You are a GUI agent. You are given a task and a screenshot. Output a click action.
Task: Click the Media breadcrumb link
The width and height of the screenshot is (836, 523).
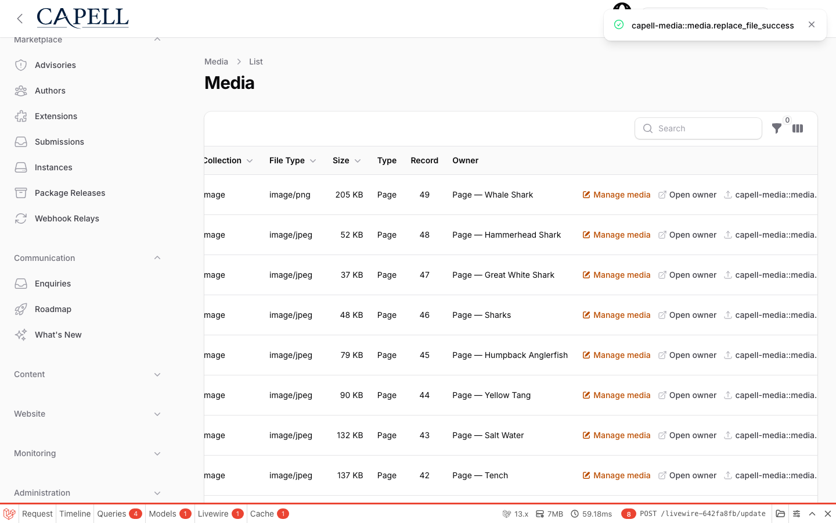tap(216, 62)
